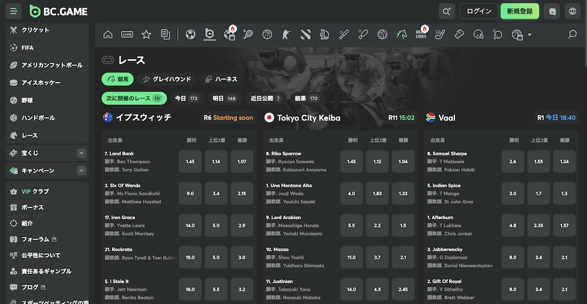The image size is (587, 304).
Task: Expand the キャンペーン sidebar section
Action: [x=81, y=171]
